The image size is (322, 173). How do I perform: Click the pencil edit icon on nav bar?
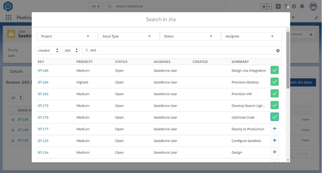pyautogui.click(x=316, y=18)
